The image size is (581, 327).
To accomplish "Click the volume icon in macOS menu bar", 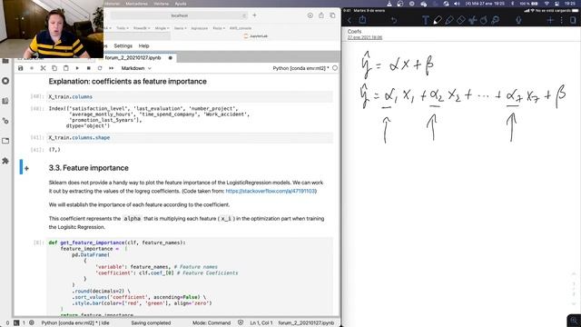I will click(457, 4).
